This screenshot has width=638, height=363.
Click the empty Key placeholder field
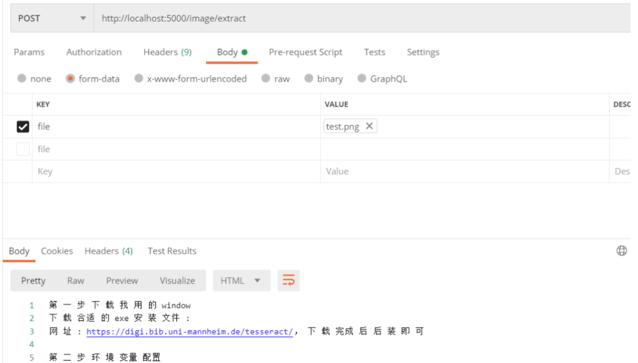pos(176,171)
